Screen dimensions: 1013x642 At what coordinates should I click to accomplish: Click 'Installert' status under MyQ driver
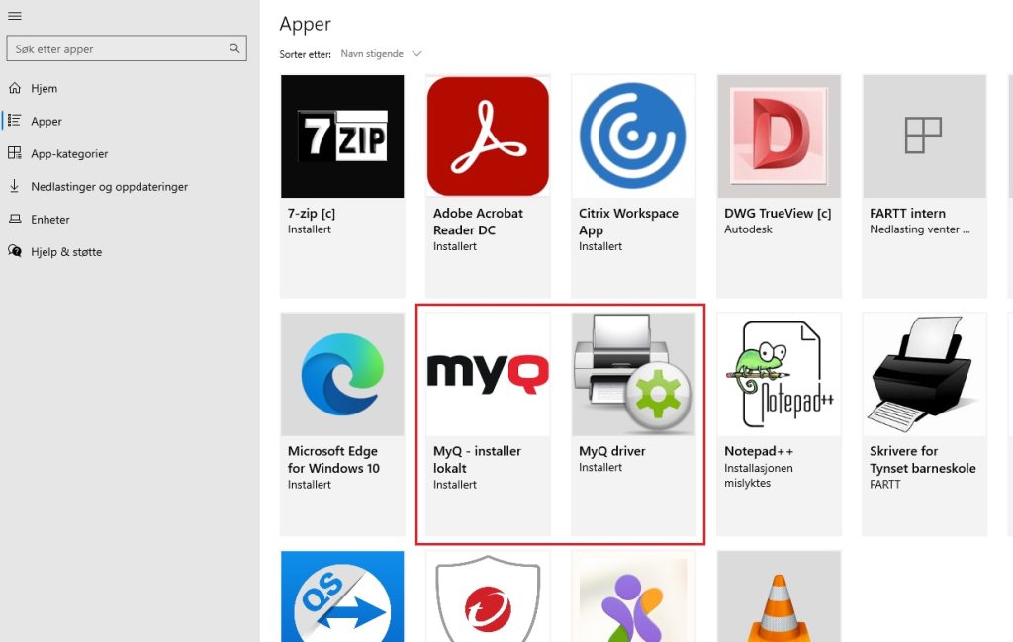[x=600, y=467]
